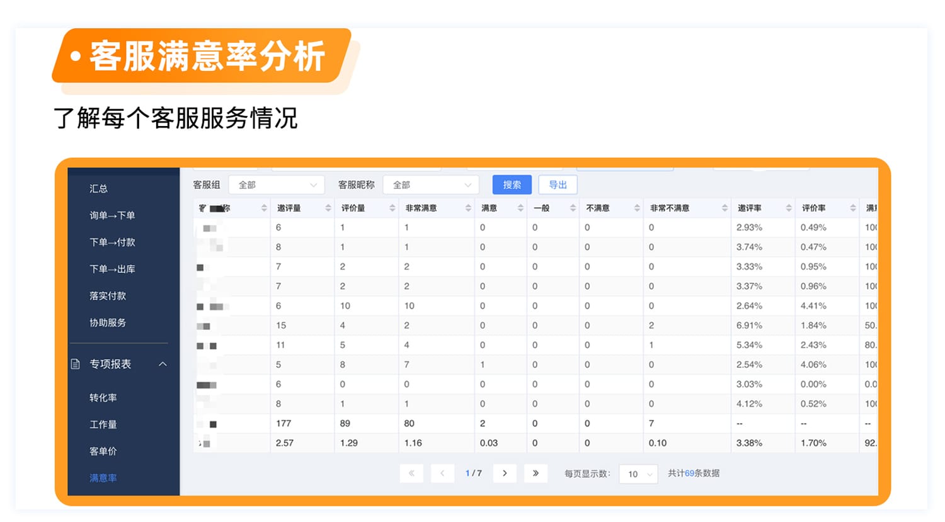Open 询单→下单 in sidebar
Image resolution: width=945 pixels, height=522 pixels.
[112, 215]
